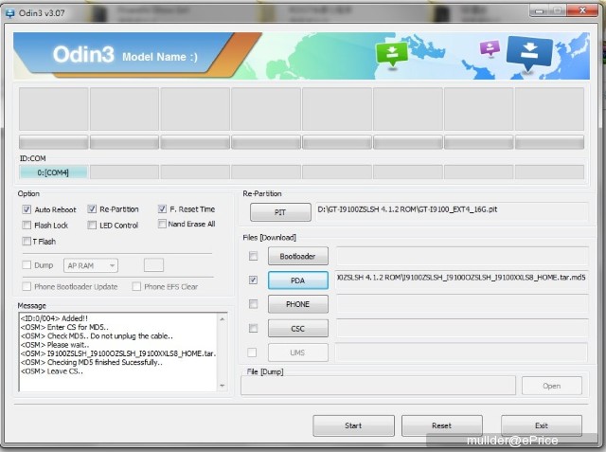This screenshot has height=452, width=606.
Task: Toggle the Phone EFS Clear checkbox
Action: click(136, 286)
